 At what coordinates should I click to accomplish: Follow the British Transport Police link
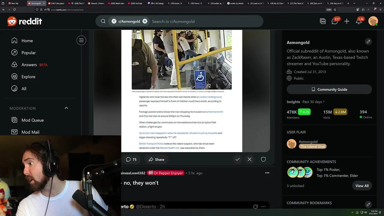click(x=151, y=144)
